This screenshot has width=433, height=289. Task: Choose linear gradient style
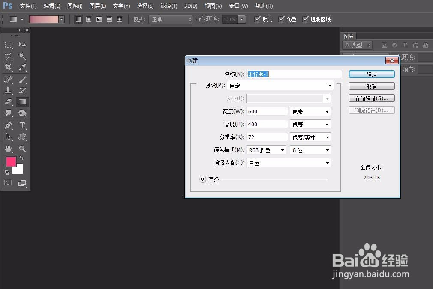[78, 19]
